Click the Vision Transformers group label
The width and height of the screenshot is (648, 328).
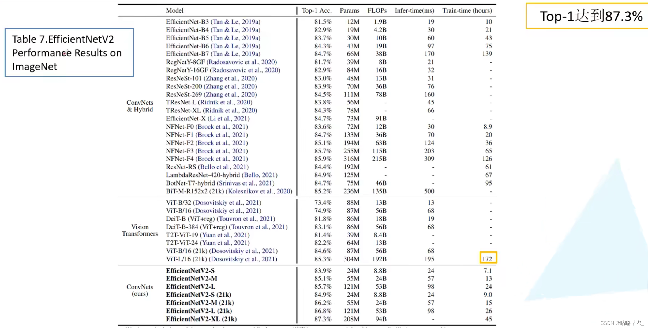tap(140, 230)
